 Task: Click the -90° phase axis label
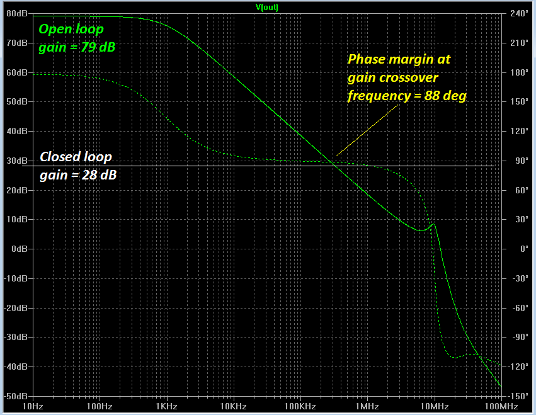pyautogui.click(x=520, y=337)
